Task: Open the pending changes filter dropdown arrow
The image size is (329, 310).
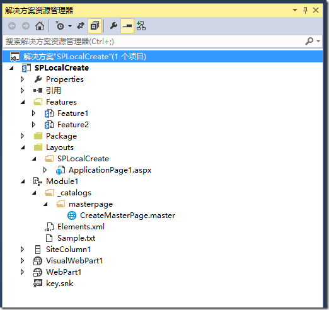Action: pyautogui.click(x=70, y=26)
